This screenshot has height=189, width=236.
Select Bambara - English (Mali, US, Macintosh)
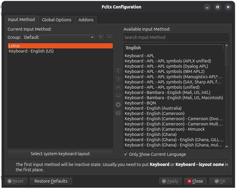tap(174, 98)
